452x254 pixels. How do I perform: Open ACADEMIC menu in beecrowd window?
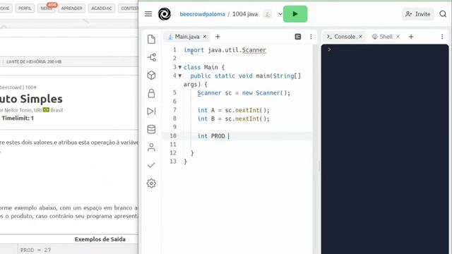[102, 8]
